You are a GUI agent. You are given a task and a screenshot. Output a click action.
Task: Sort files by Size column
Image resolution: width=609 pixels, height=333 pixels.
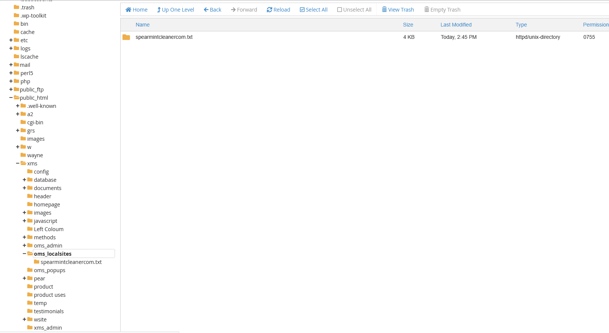tap(408, 25)
